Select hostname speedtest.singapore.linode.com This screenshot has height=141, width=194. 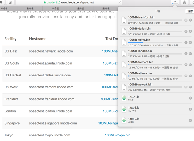53,123
